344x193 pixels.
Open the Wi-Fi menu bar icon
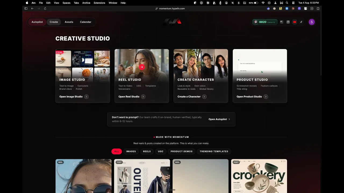pos(263,3)
